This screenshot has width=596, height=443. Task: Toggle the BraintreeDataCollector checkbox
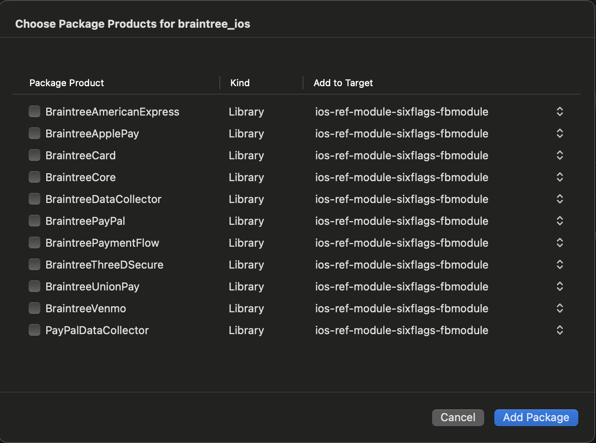(34, 199)
